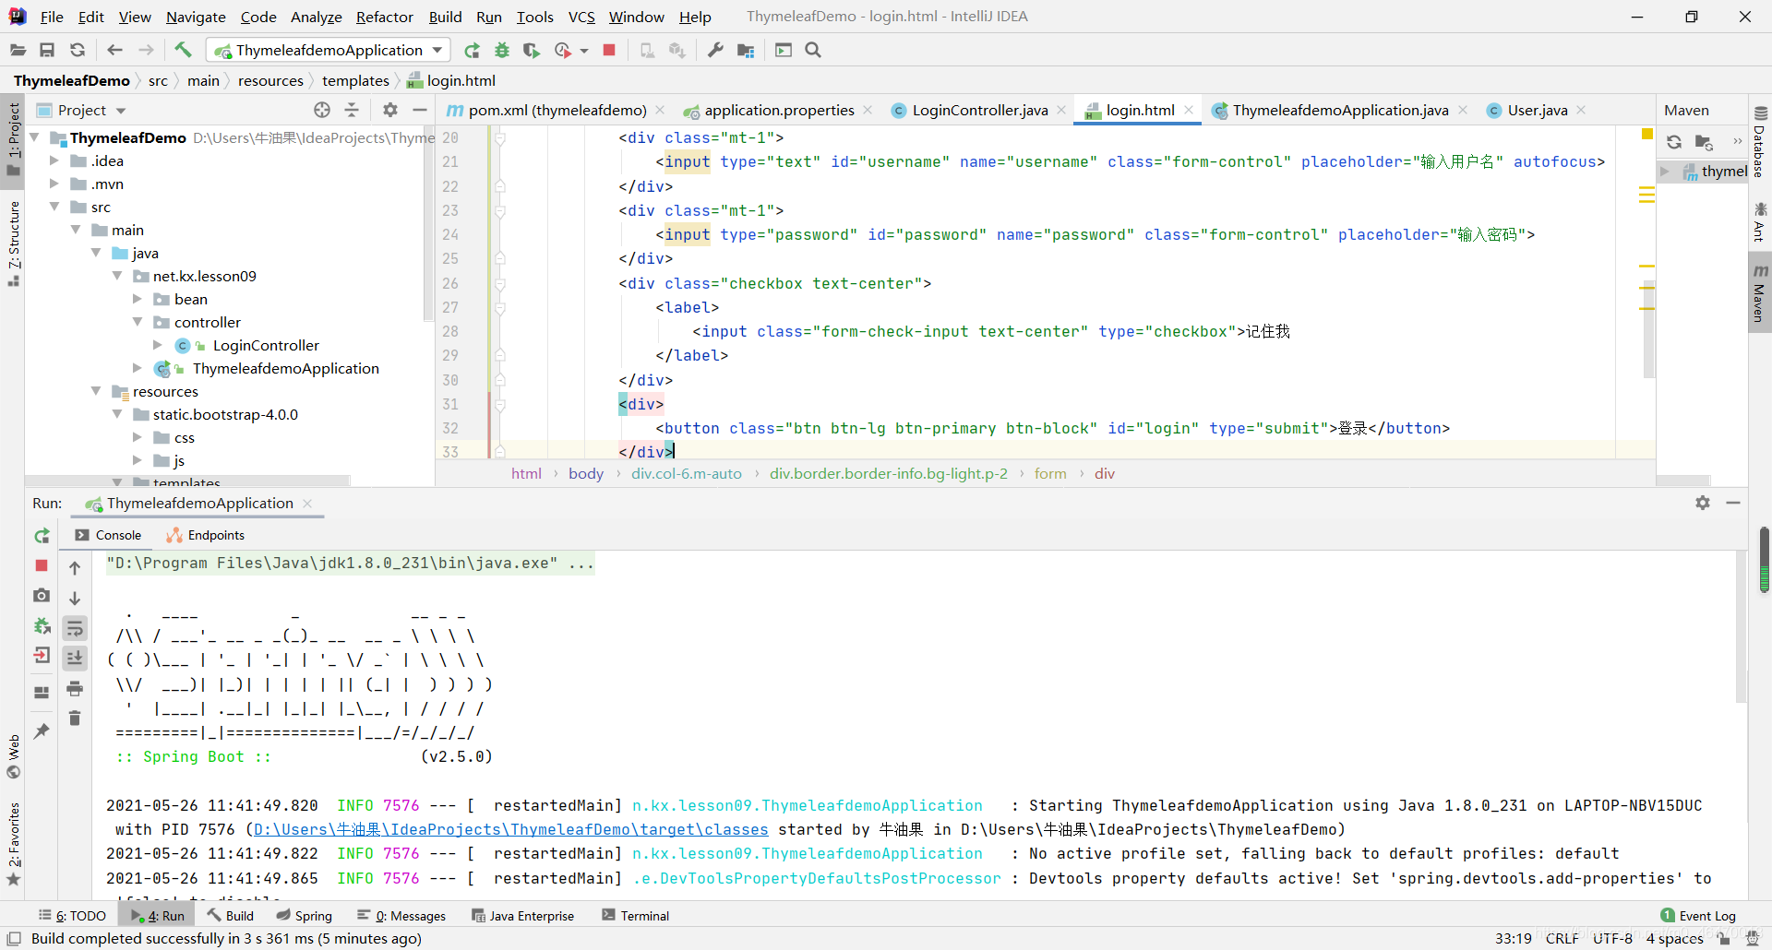Click the CRLF line separator in status bar

click(1562, 938)
